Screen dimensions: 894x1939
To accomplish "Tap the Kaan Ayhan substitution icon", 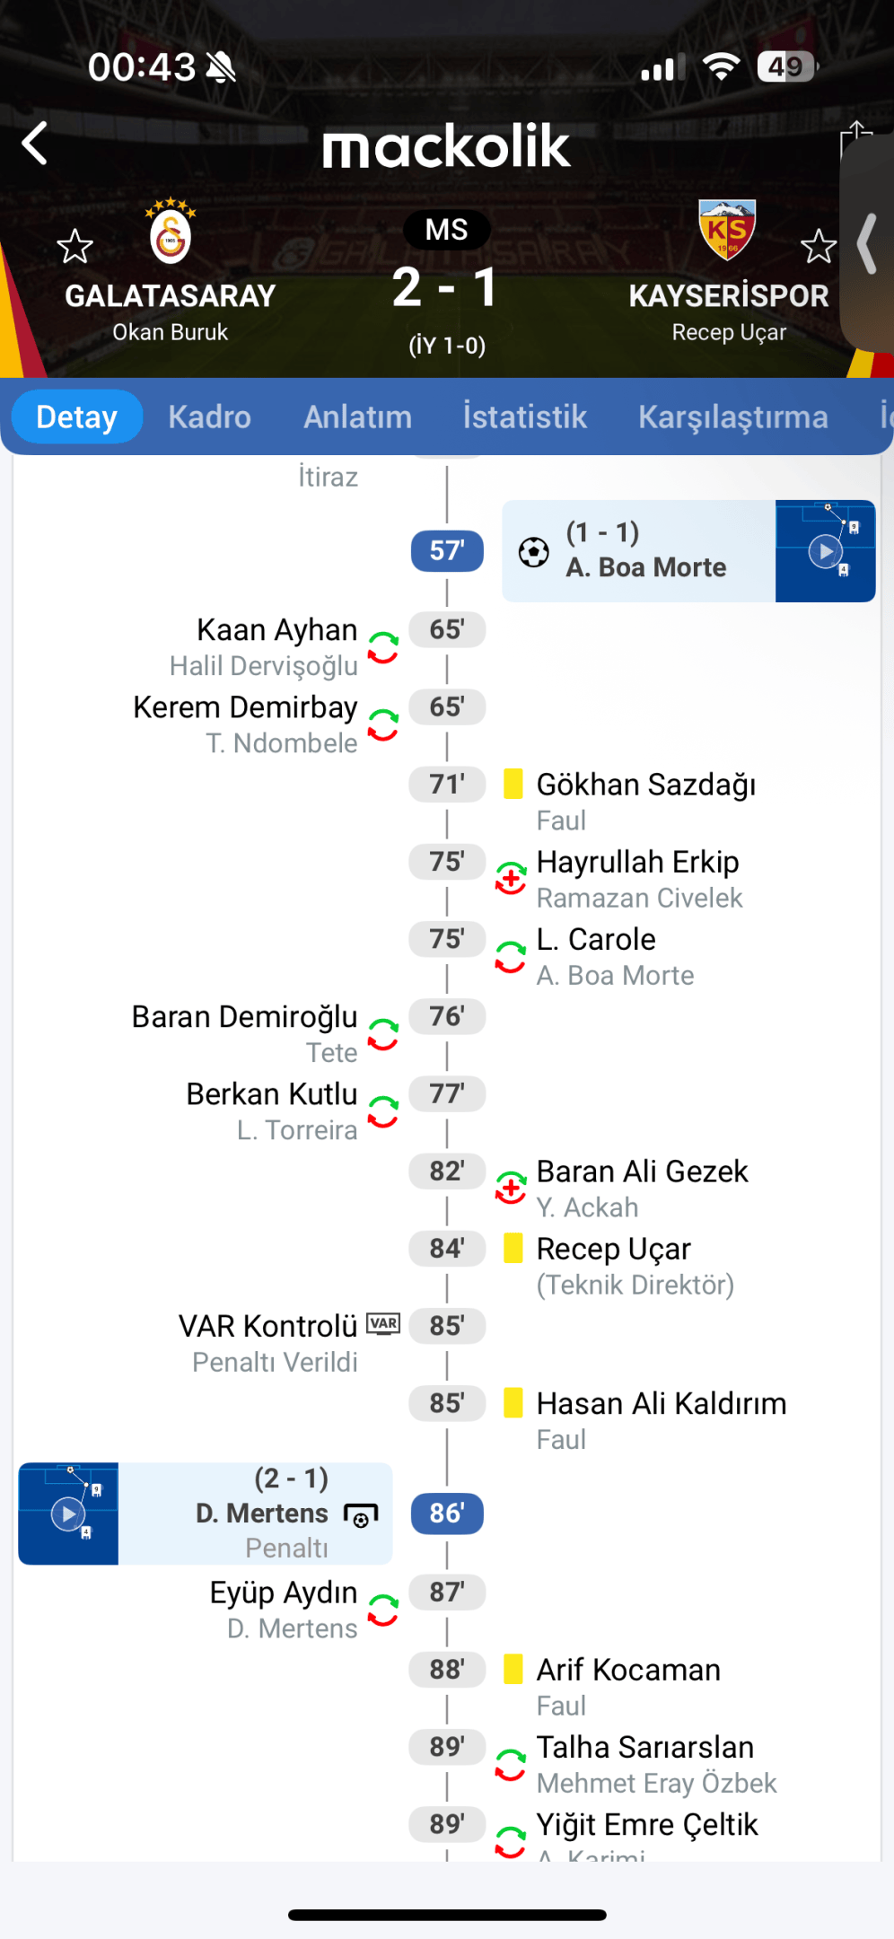I will click(383, 647).
